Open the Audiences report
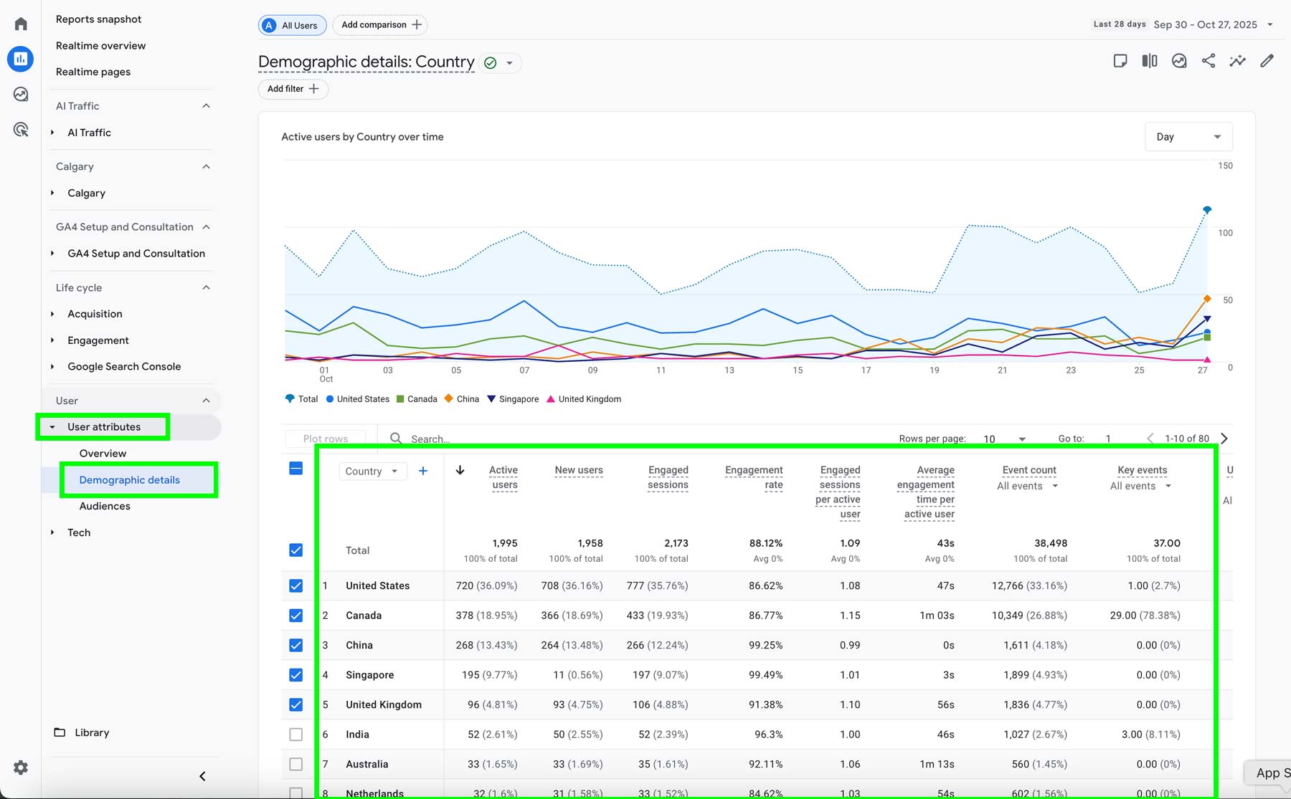1291x799 pixels. 104,505
